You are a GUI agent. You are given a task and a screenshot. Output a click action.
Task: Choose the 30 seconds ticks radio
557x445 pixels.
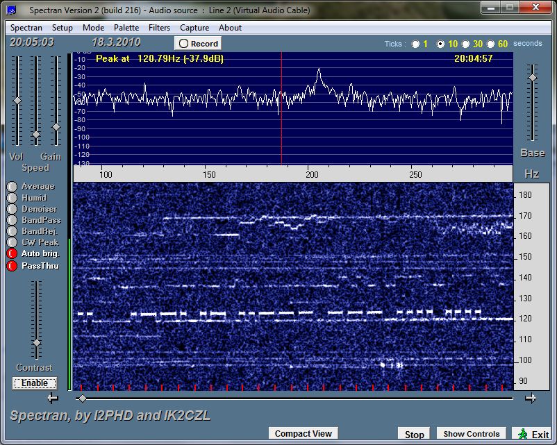coord(466,44)
